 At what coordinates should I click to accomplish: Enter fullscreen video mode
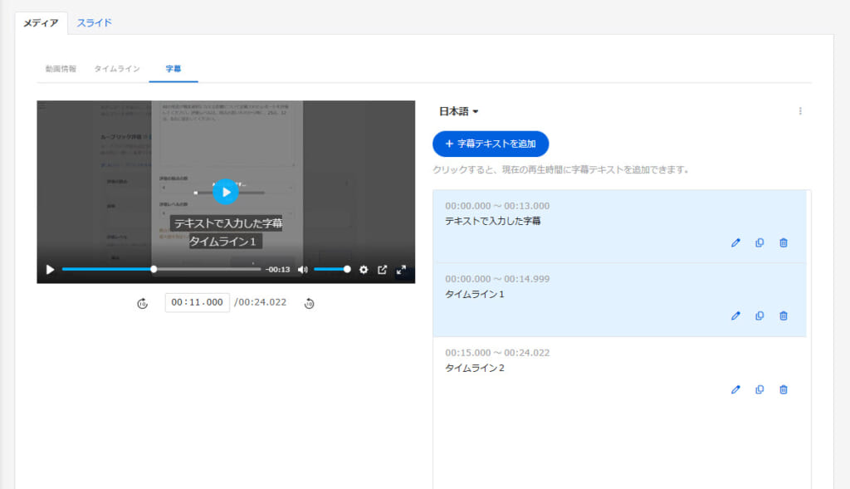tap(402, 270)
